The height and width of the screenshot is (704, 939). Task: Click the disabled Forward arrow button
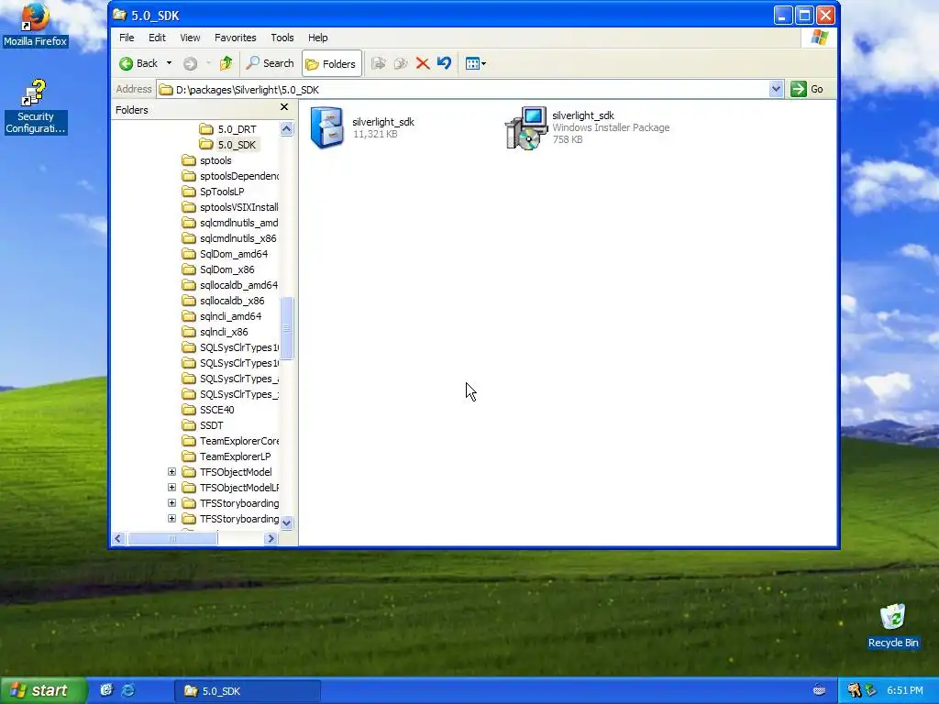click(190, 63)
